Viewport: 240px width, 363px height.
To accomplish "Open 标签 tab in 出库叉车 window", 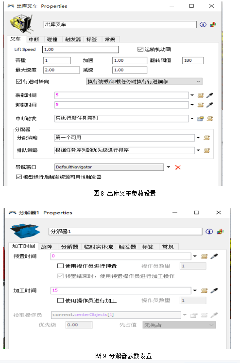I will pos(91,39).
